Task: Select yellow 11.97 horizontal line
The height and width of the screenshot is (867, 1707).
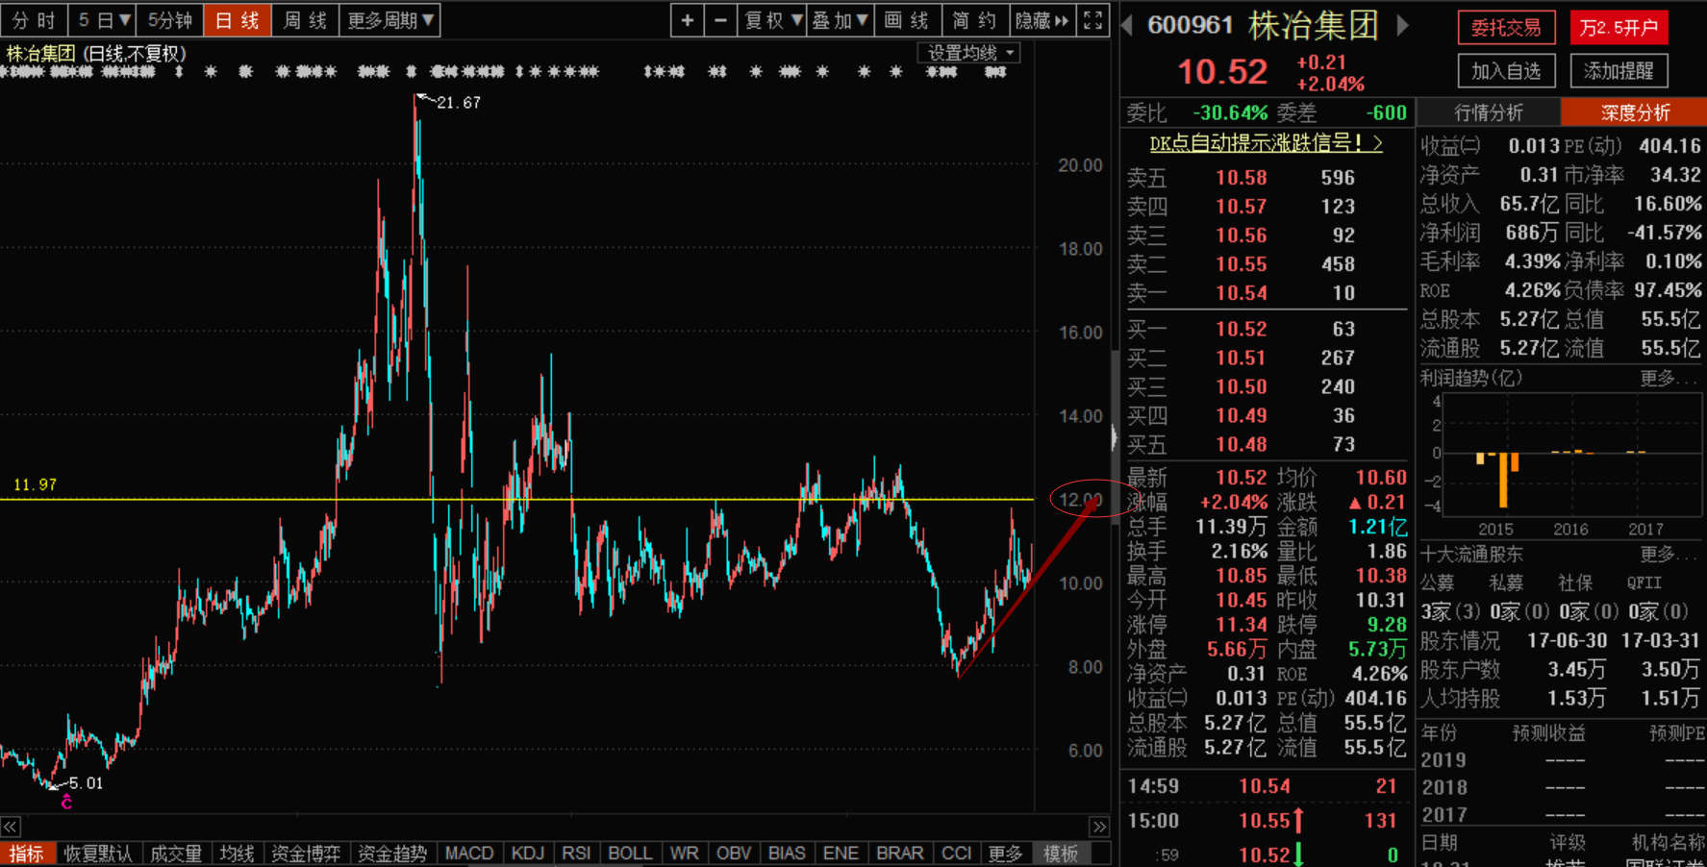Action: (516, 499)
